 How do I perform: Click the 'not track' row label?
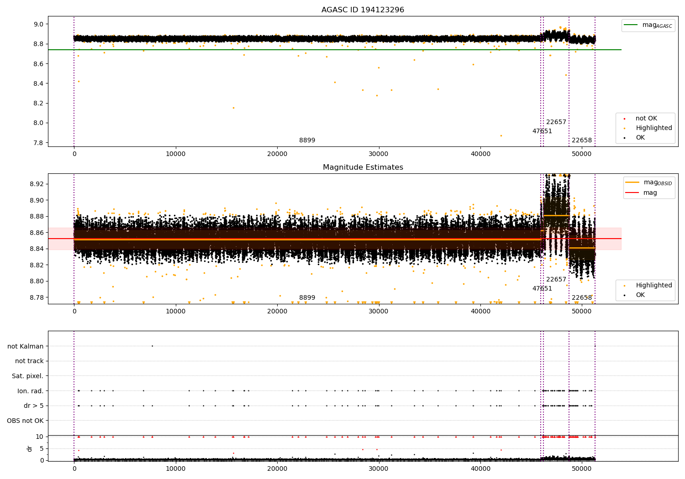click(29, 361)
